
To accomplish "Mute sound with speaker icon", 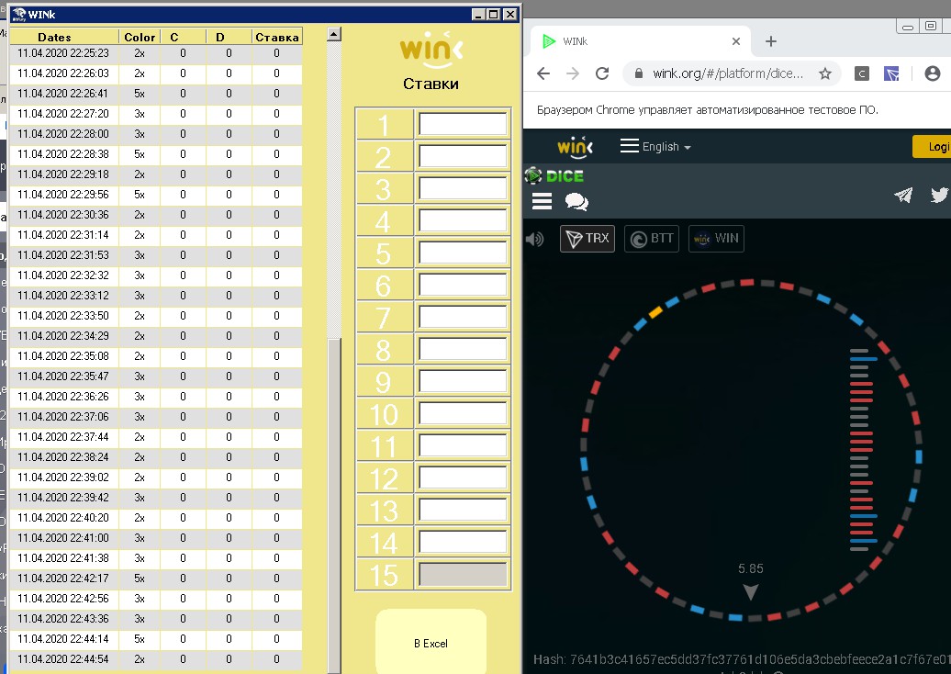I will [535, 239].
